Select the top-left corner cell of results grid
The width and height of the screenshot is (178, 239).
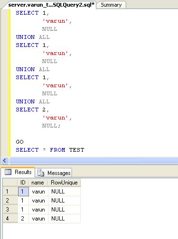tap(10, 183)
